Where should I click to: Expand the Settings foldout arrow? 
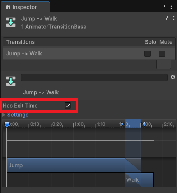(x=4, y=115)
